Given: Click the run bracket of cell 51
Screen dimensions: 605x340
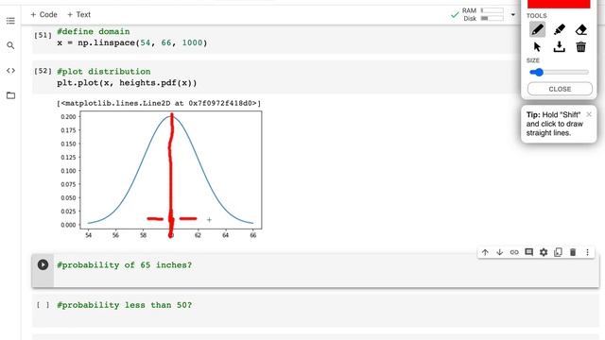Looking at the screenshot, I should click(43, 35).
